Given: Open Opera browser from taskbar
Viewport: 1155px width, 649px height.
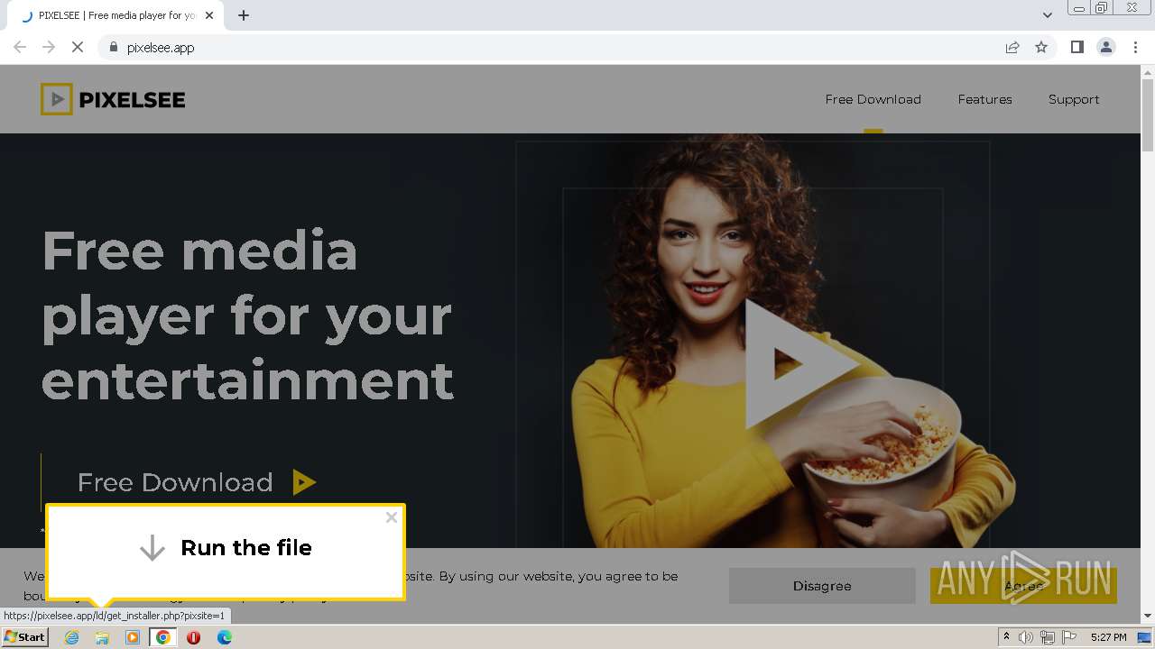Looking at the screenshot, I should (x=194, y=637).
